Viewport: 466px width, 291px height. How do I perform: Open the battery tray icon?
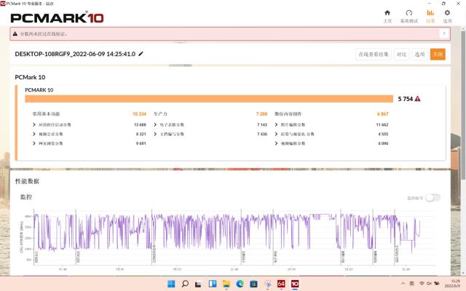[x=437, y=284]
